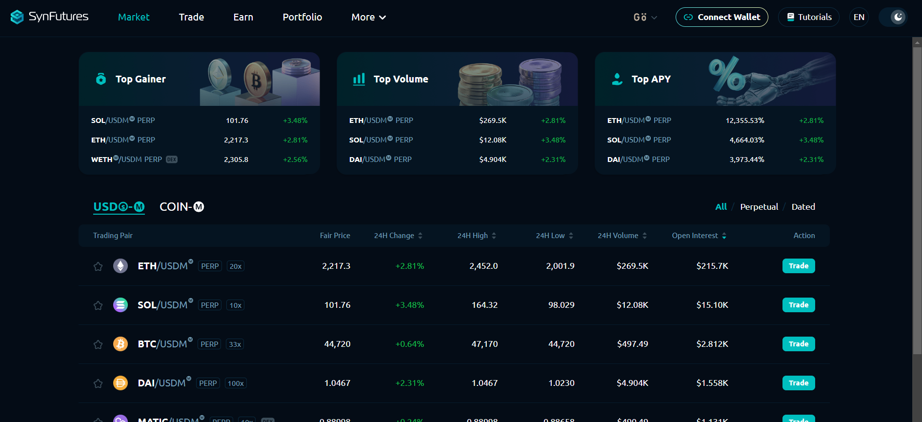Switch to the COIN-M tab
The image size is (922, 422).
coord(181,207)
